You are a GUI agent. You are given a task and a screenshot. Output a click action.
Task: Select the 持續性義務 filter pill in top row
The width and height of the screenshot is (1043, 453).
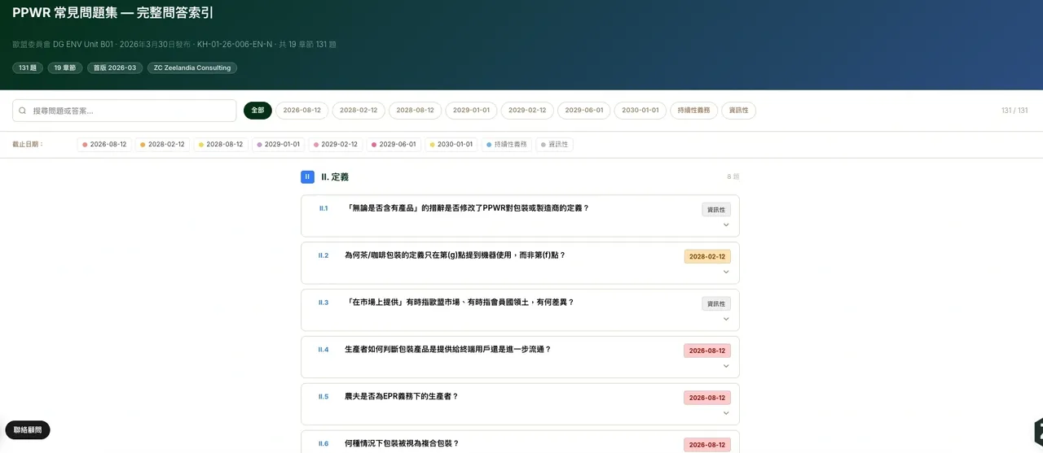tap(693, 111)
